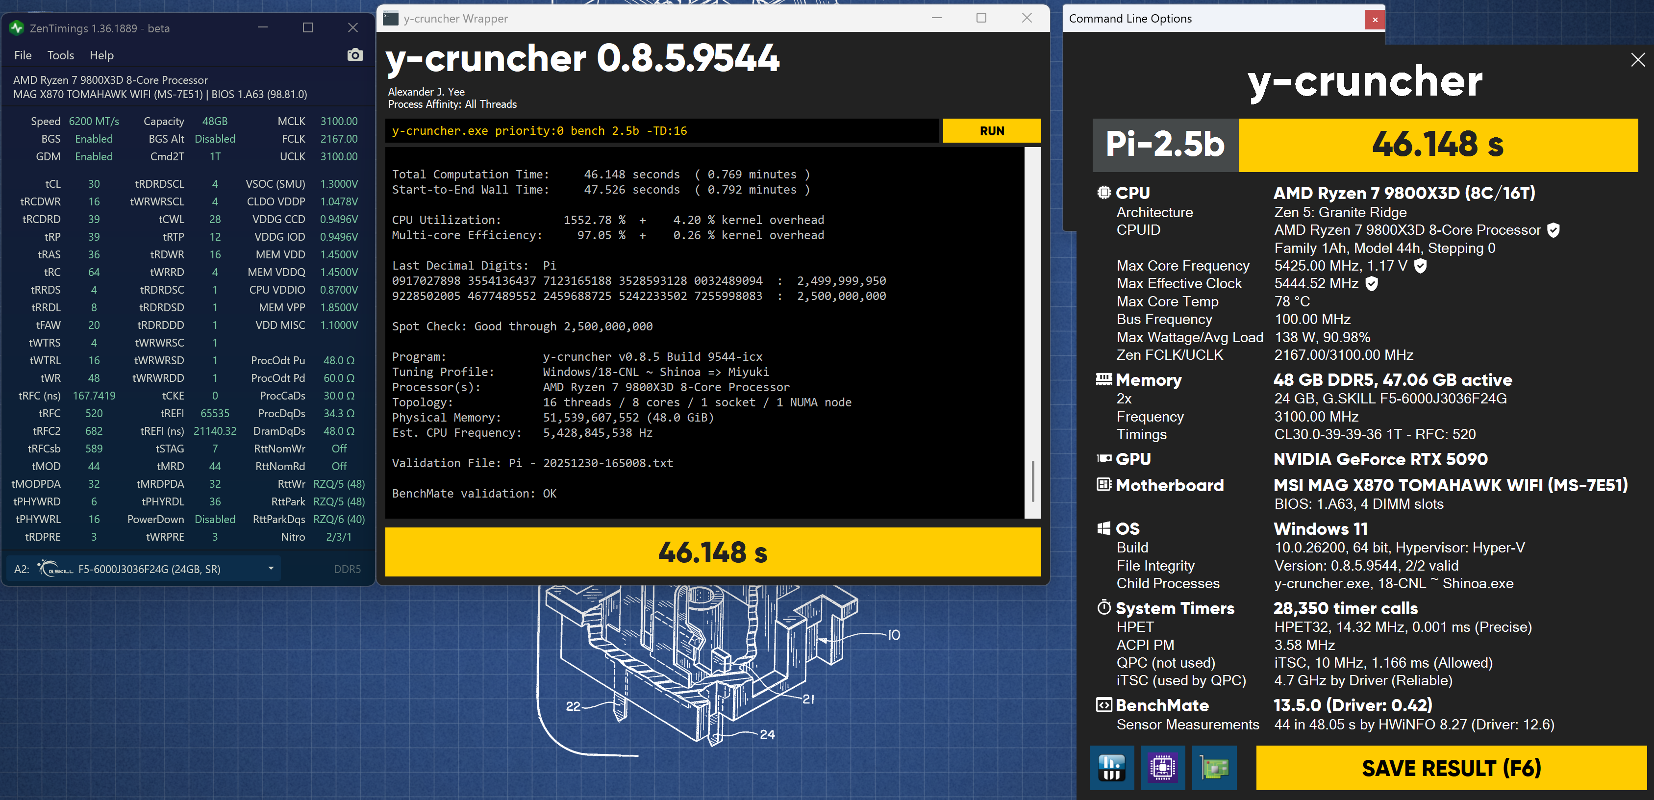1654x800 pixels.
Task: Click 'Process Affinity: All Threads' text
Action: click(x=452, y=104)
